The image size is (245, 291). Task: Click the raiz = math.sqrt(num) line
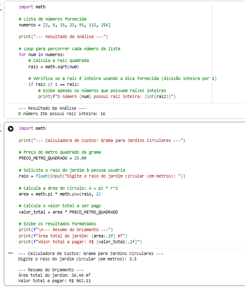(x=54, y=67)
